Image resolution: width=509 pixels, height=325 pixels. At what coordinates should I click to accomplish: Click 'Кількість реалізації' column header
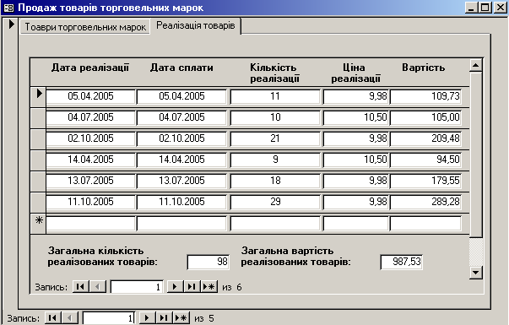click(274, 73)
